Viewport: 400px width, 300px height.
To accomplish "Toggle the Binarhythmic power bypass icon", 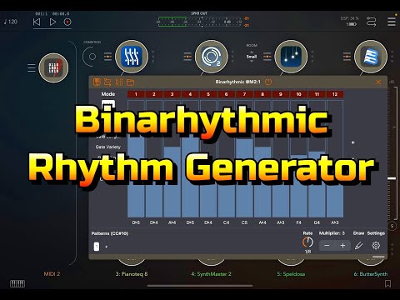I will click(x=268, y=82).
